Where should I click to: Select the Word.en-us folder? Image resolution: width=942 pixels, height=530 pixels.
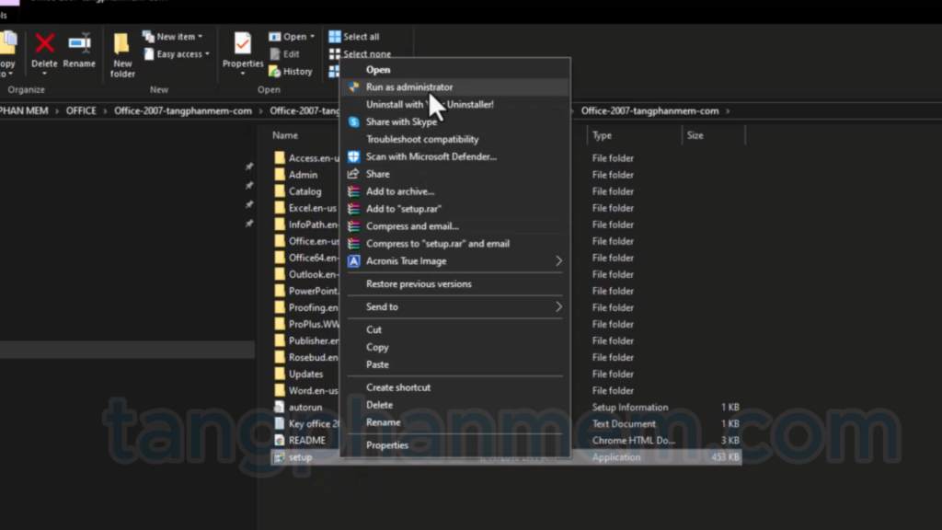[313, 390]
